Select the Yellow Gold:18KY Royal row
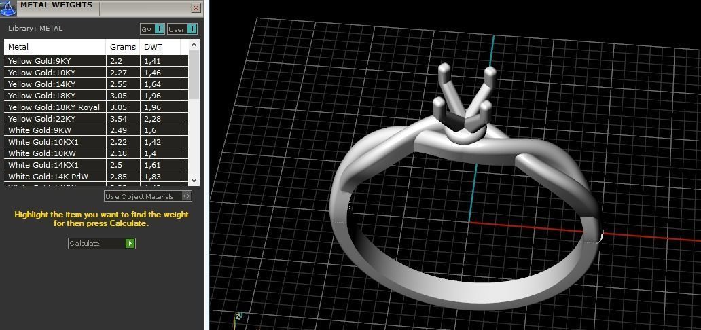The width and height of the screenshot is (701, 330). pyautogui.click(x=96, y=107)
